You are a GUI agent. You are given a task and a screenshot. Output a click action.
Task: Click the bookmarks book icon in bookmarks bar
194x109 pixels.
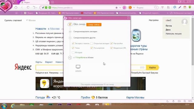pos(16,13)
